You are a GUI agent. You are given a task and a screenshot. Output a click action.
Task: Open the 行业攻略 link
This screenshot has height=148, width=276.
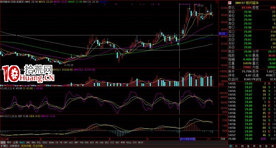[x=37, y=146]
